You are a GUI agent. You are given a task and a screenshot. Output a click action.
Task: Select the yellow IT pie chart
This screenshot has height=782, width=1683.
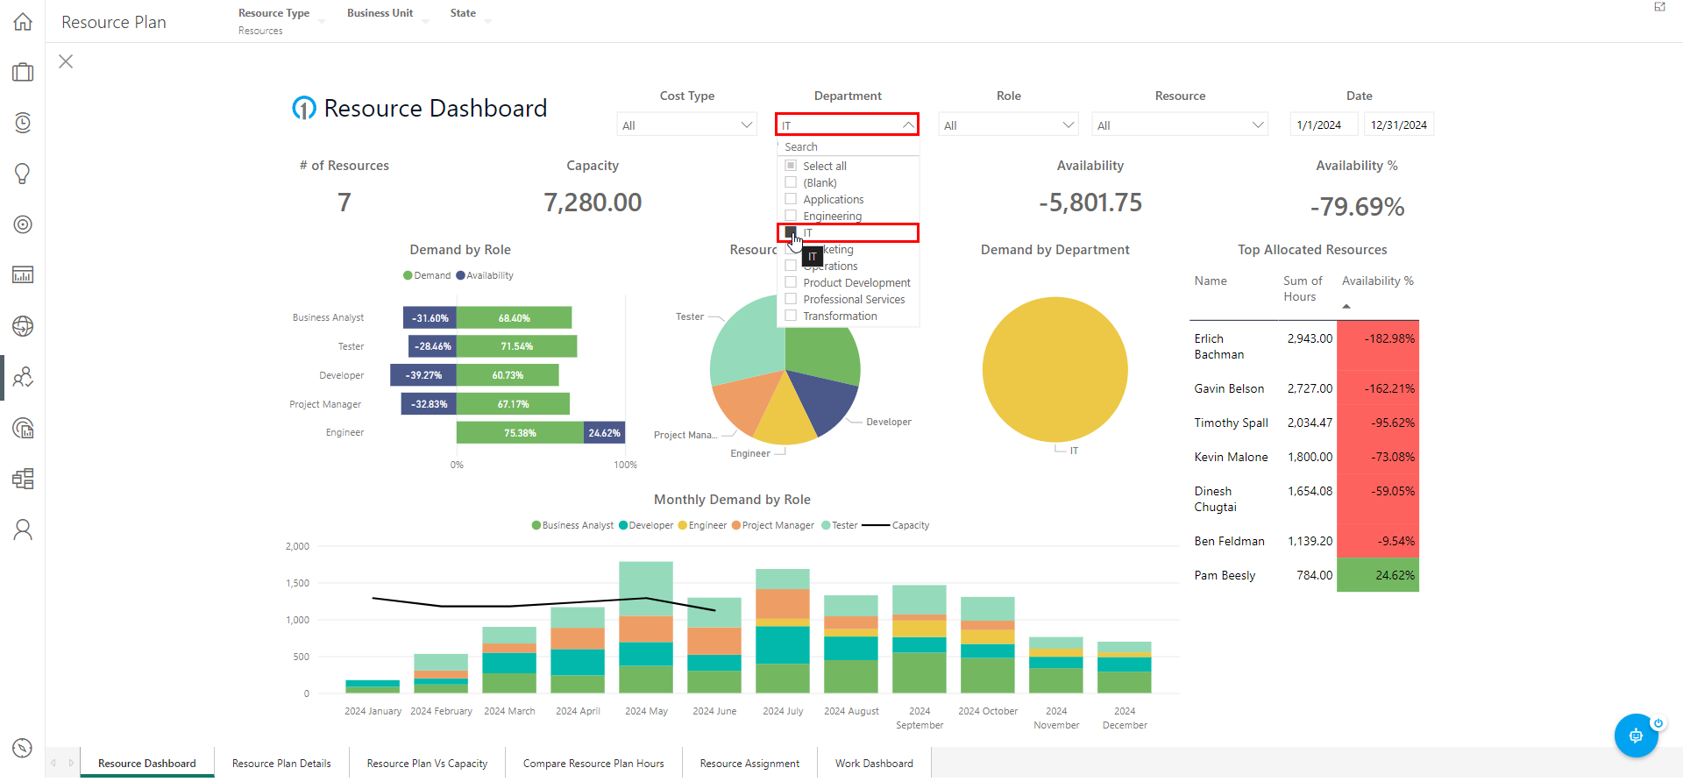(x=1055, y=370)
